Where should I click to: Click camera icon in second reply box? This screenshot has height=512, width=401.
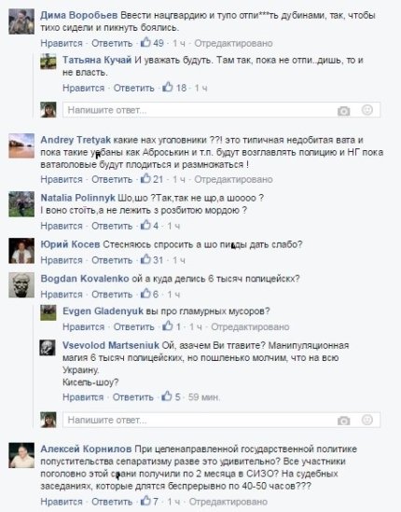coord(343,421)
